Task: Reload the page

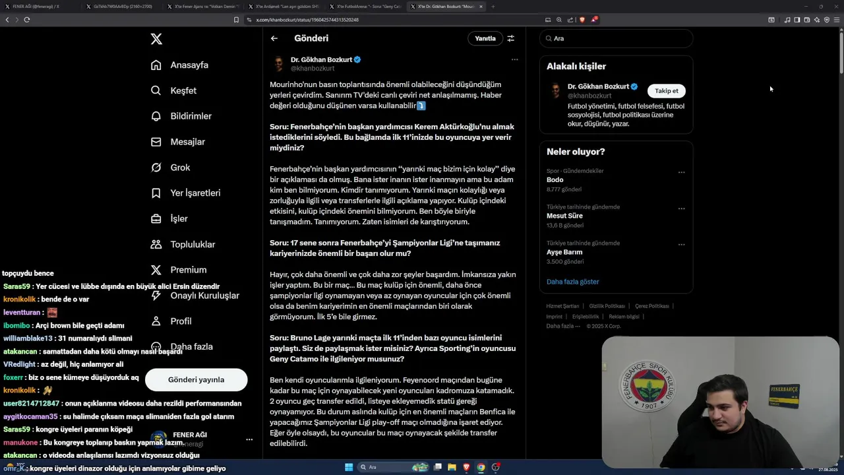Action: click(x=26, y=20)
